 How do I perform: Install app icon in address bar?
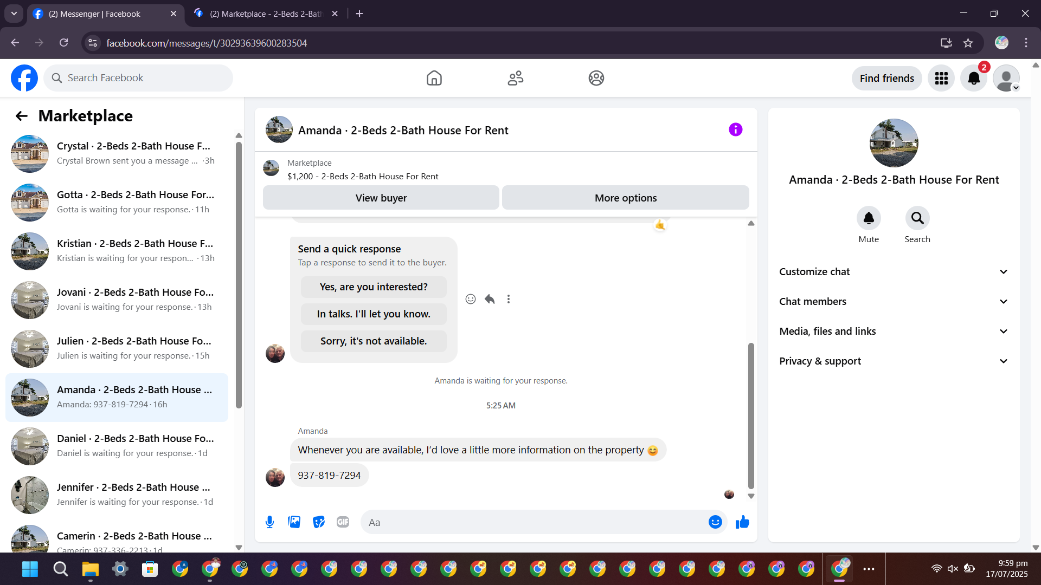pos(946,43)
